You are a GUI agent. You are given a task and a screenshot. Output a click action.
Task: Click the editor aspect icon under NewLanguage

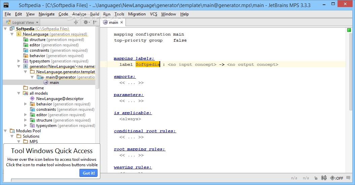[x=26, y=45]
